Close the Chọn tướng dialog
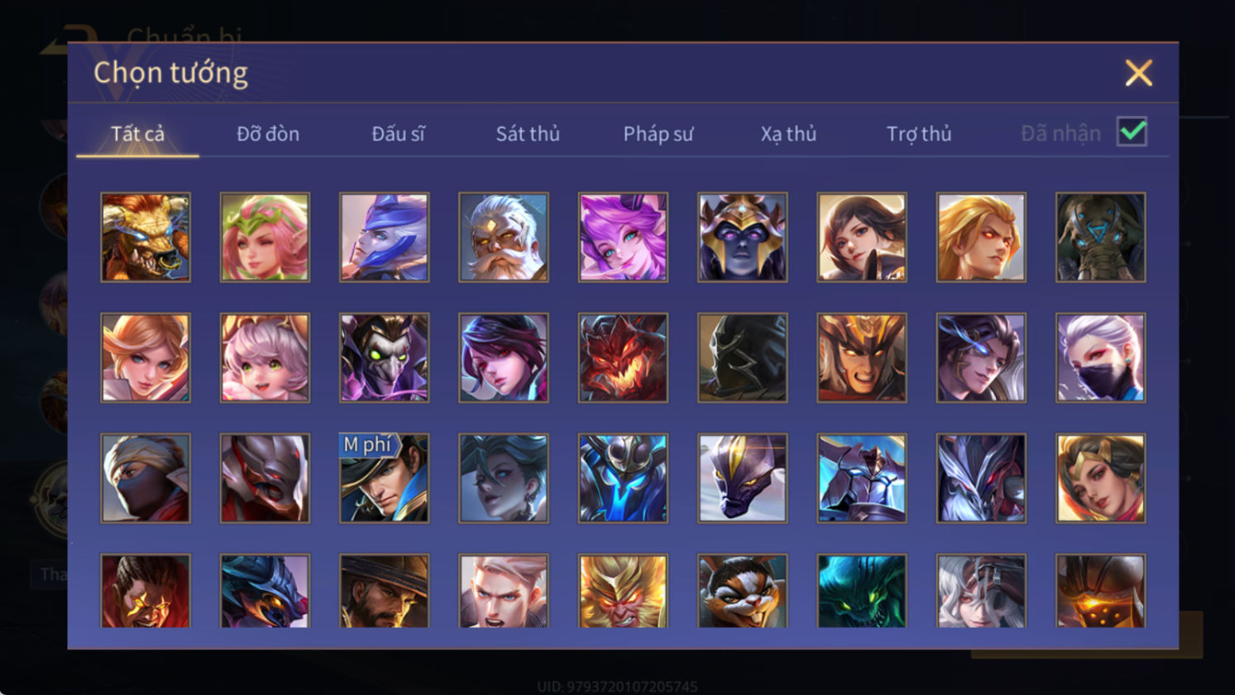Viewport: 1235px width, 695px height. pos(1139,73)
